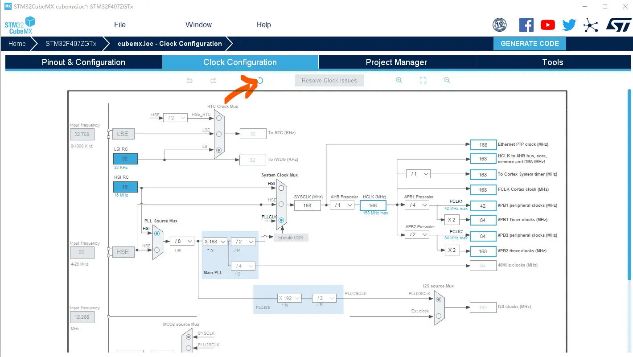Screen dimensions: 633x357
Task: Click the LSI RC block showing 32
Action: (125, 159)
